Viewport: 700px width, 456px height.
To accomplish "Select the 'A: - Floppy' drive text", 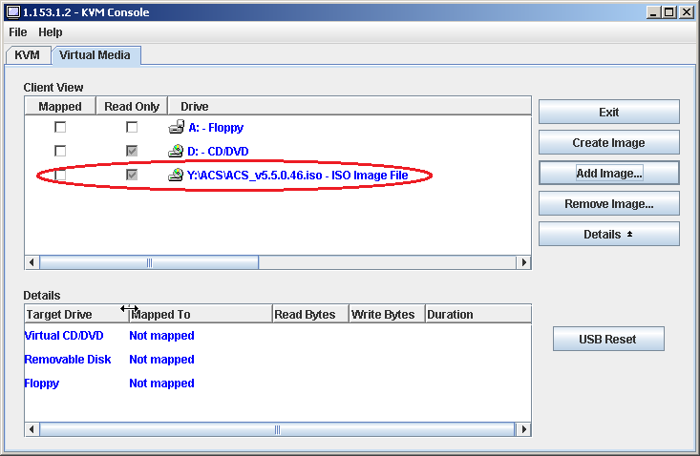I will coord(216,128).
